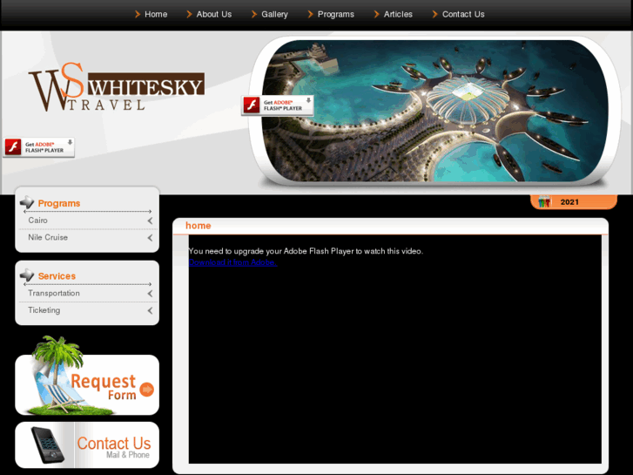Click the 2021 visitor count badge
The image size is (633, 475).
tap(574, 202)
